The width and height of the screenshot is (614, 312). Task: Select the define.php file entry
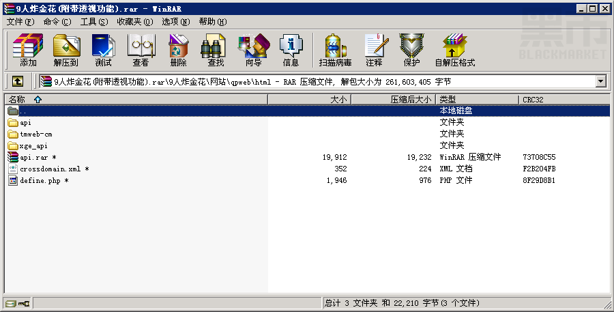tap(40, 181)
